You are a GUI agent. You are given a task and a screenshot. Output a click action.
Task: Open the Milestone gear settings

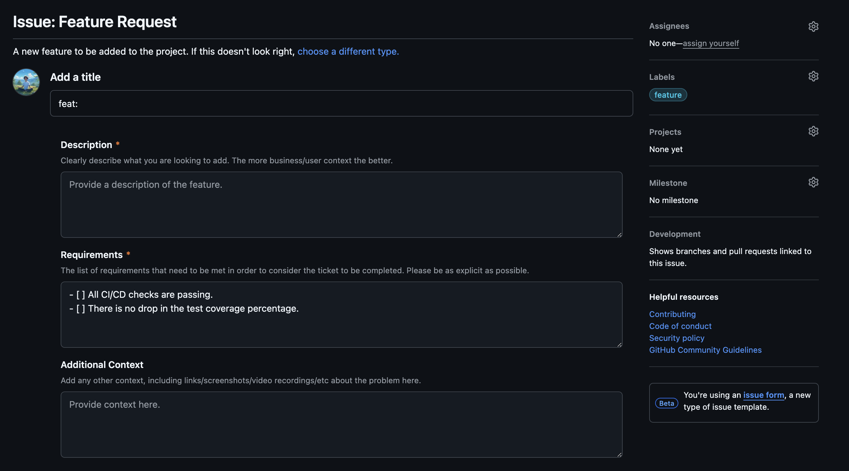(813, 183)
